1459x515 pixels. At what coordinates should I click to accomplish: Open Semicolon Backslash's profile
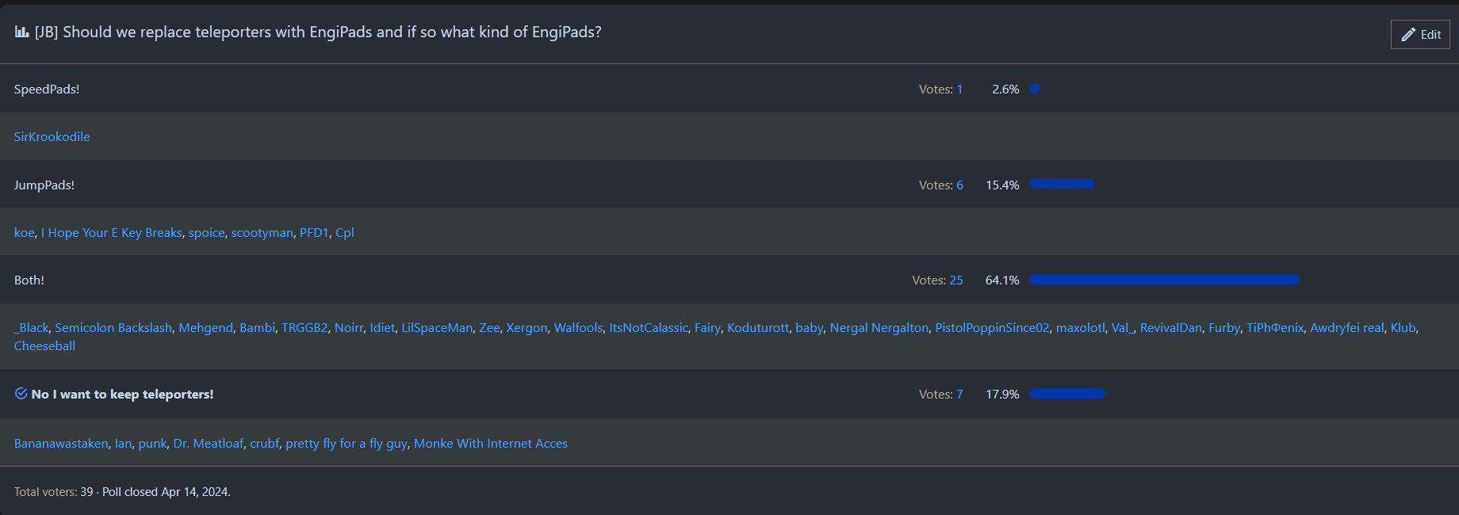tap(113, 327)
